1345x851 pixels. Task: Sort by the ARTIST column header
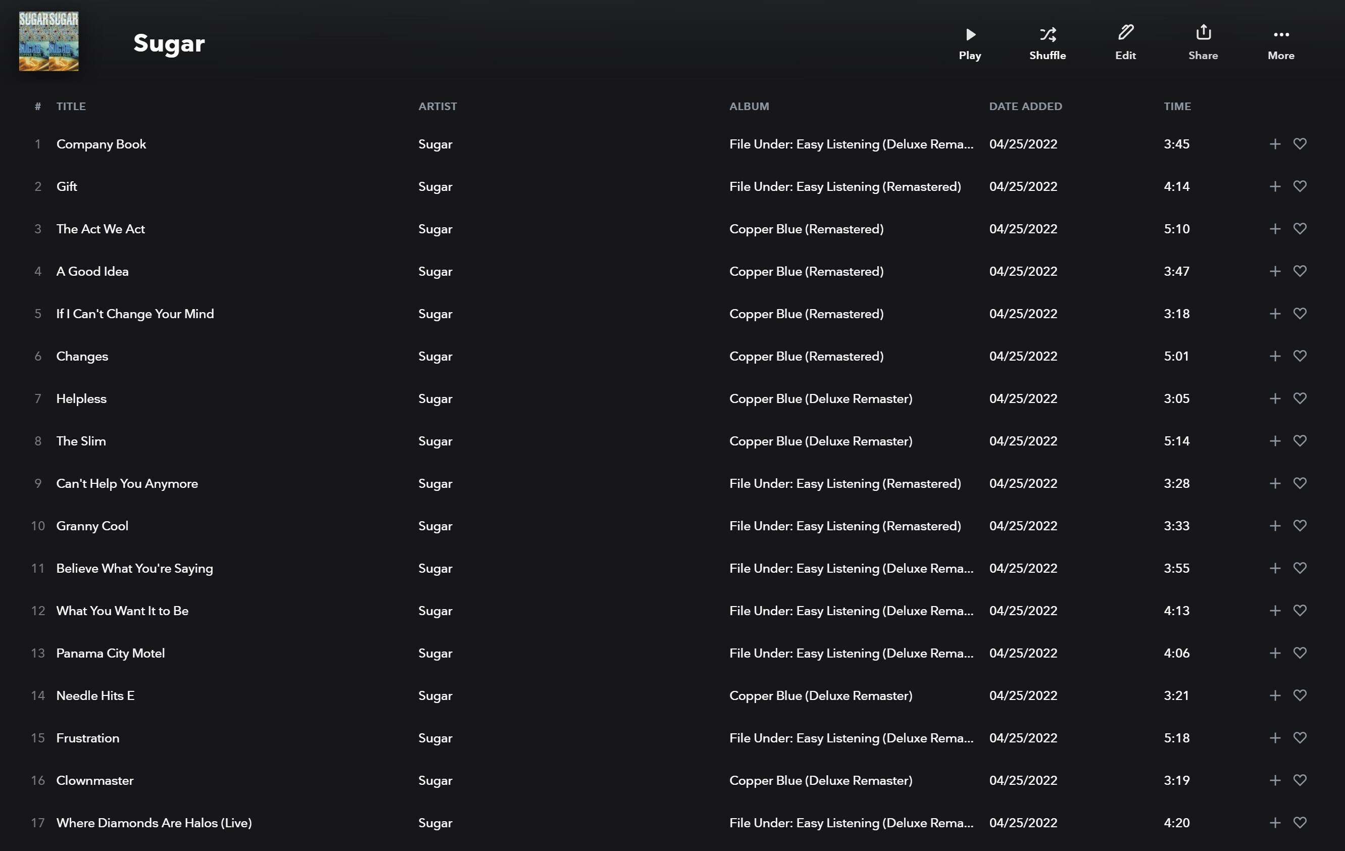coord(437,106)
